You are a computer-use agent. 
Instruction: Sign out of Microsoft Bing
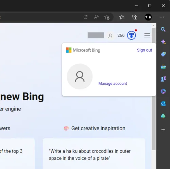[144, 50]
